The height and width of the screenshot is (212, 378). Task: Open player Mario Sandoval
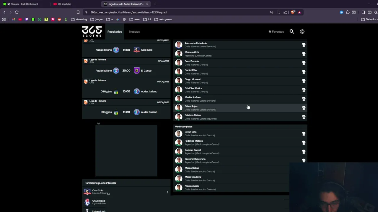pyautogui.click(x=232, y=178)
